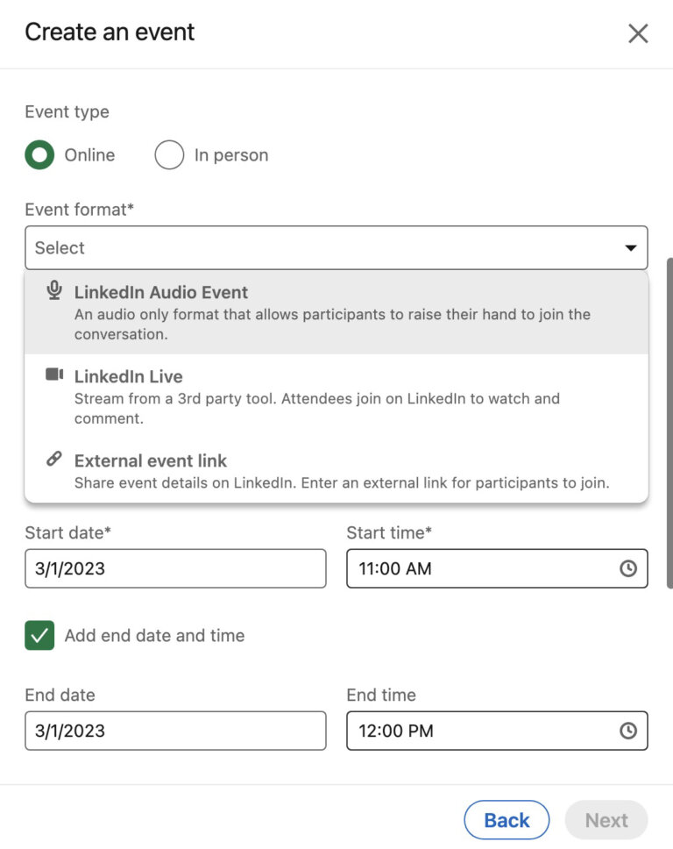Click the clock icon in the Start time field

(628, 568)
